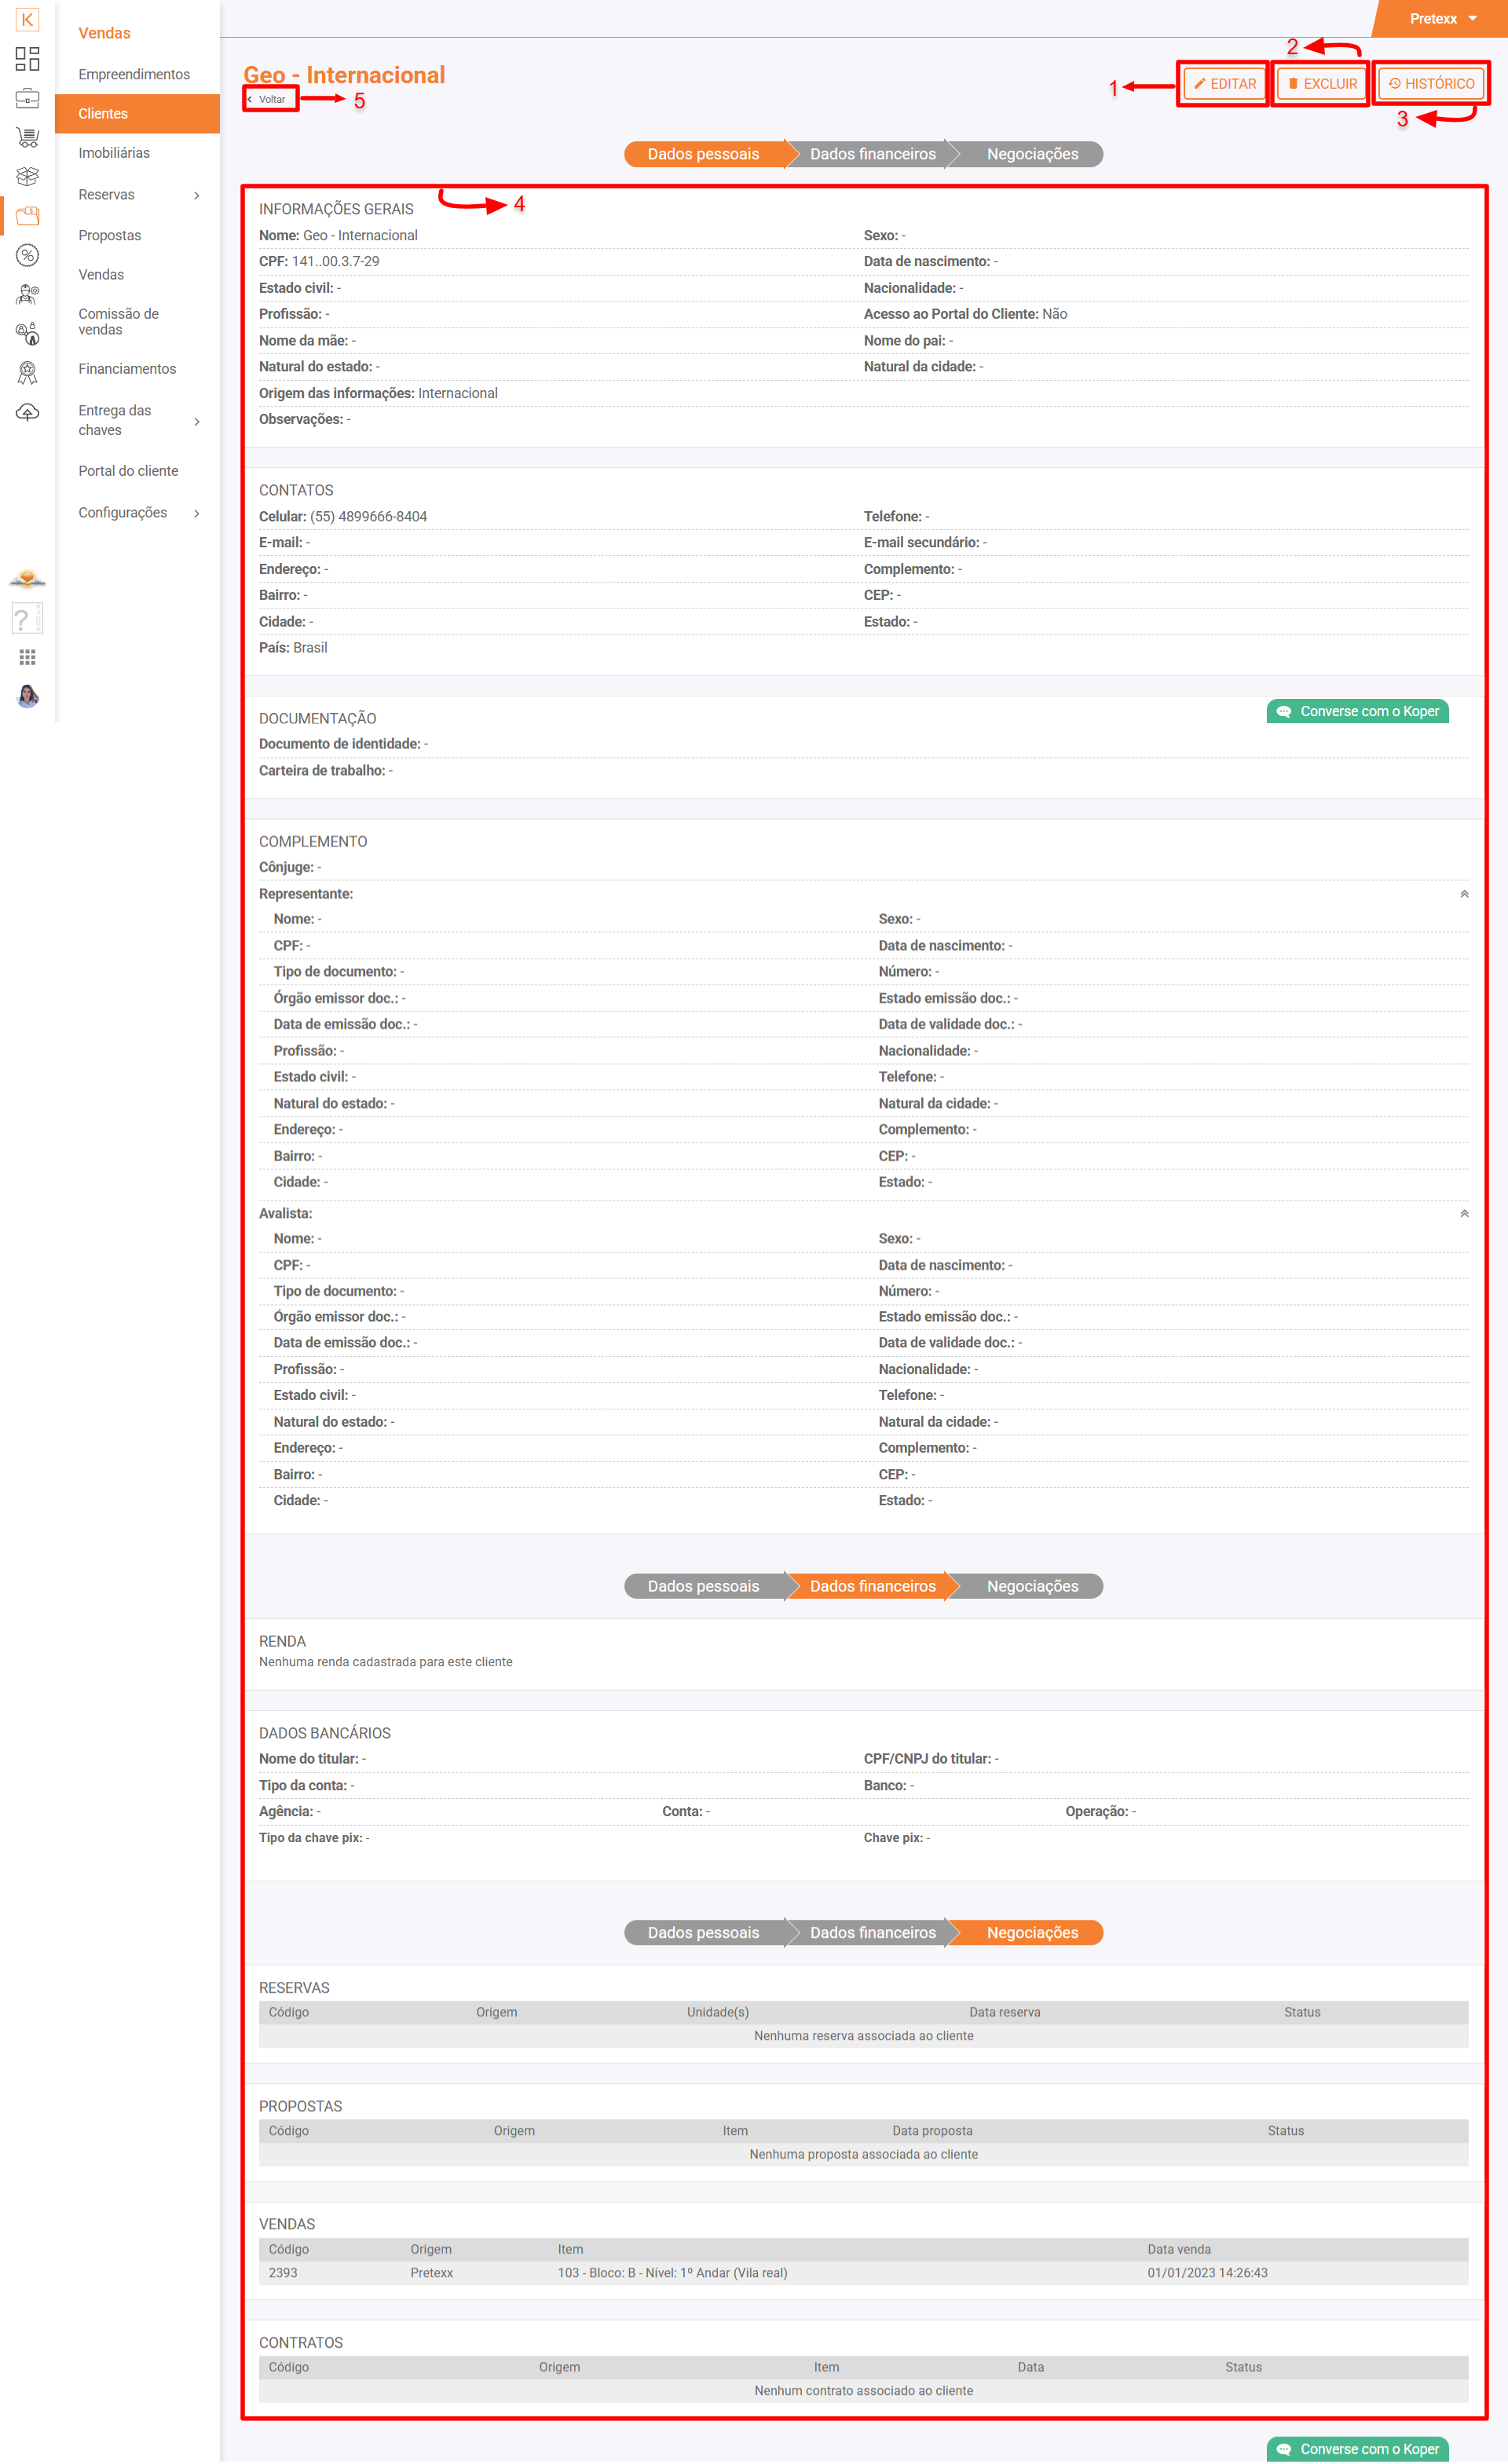Click the user avatar photo
1508x2464 pixels.
[x=27, y=696]
